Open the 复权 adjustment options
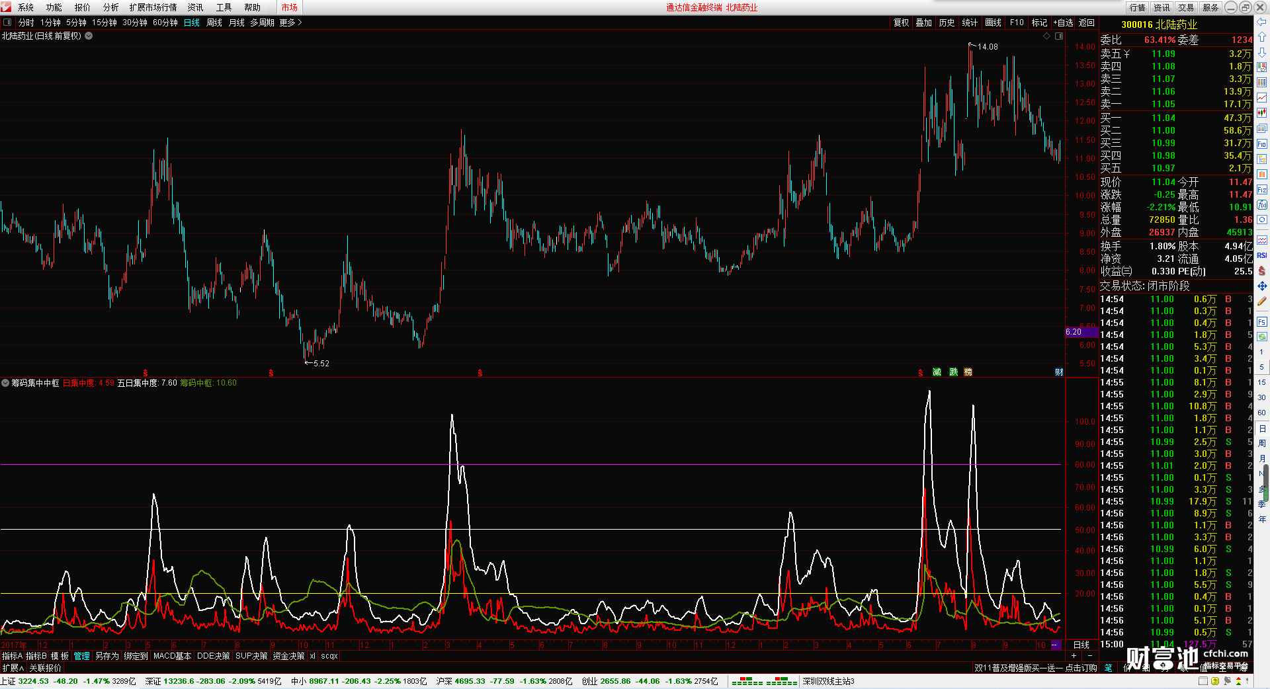The width and height of the screenshot is (1270, 689). tap(901, 22)
